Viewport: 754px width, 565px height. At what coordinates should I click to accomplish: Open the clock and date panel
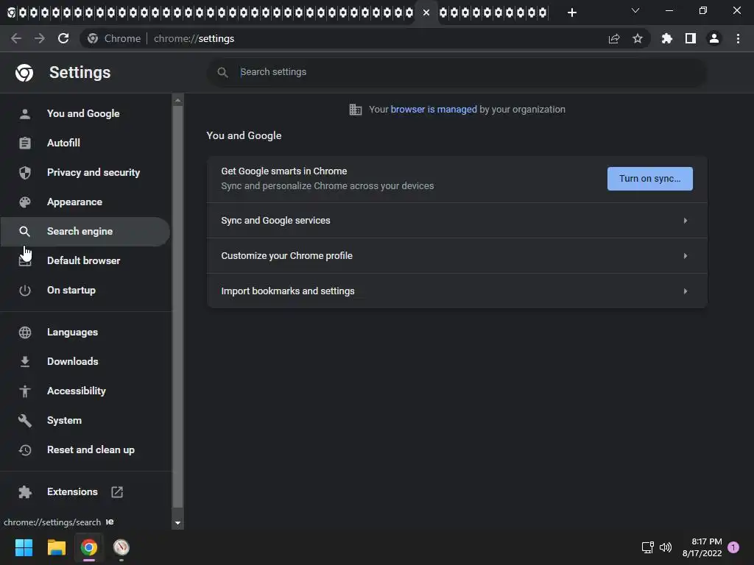[702, 547]
